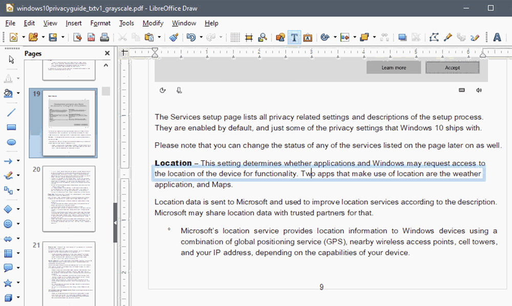Select the Ellipse shape tool
Image resolution: width=512 pixels, height=306 pixels.
(11, 142)
